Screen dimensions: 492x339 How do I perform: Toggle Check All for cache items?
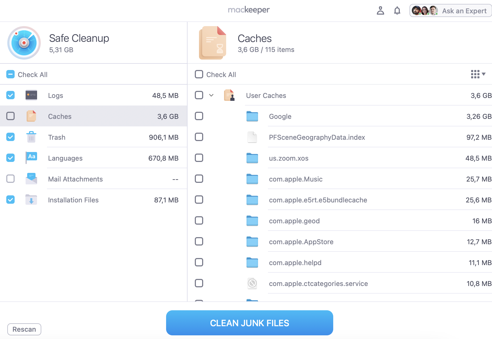199,74
